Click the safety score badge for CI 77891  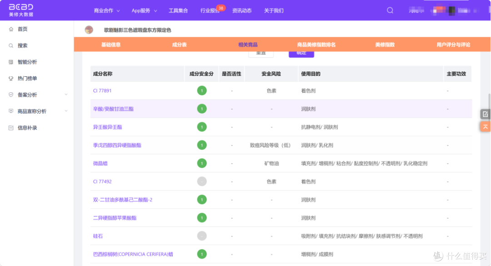(202, 90)
